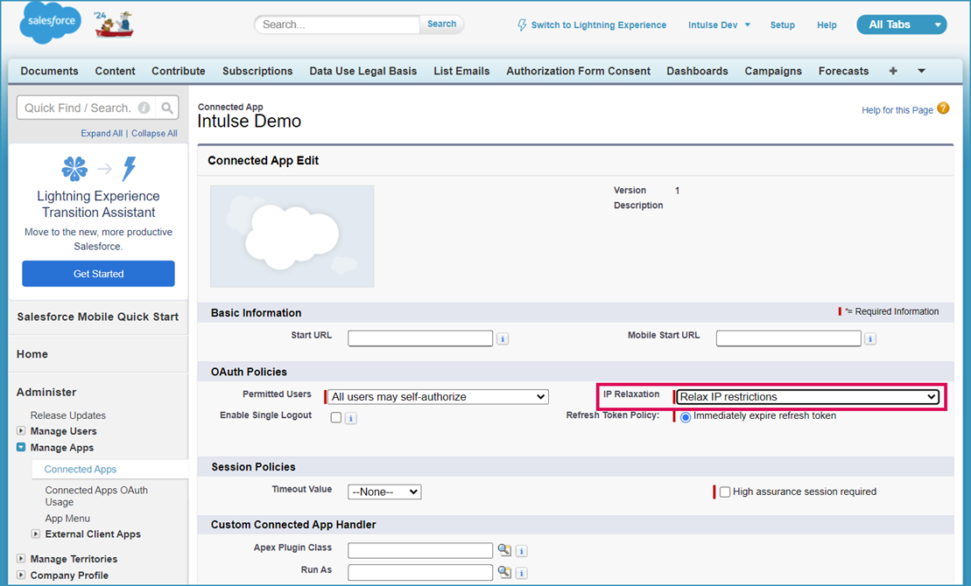Click the connected app cloud logo image
Viewport: 971px width, 586px height.
292,236
